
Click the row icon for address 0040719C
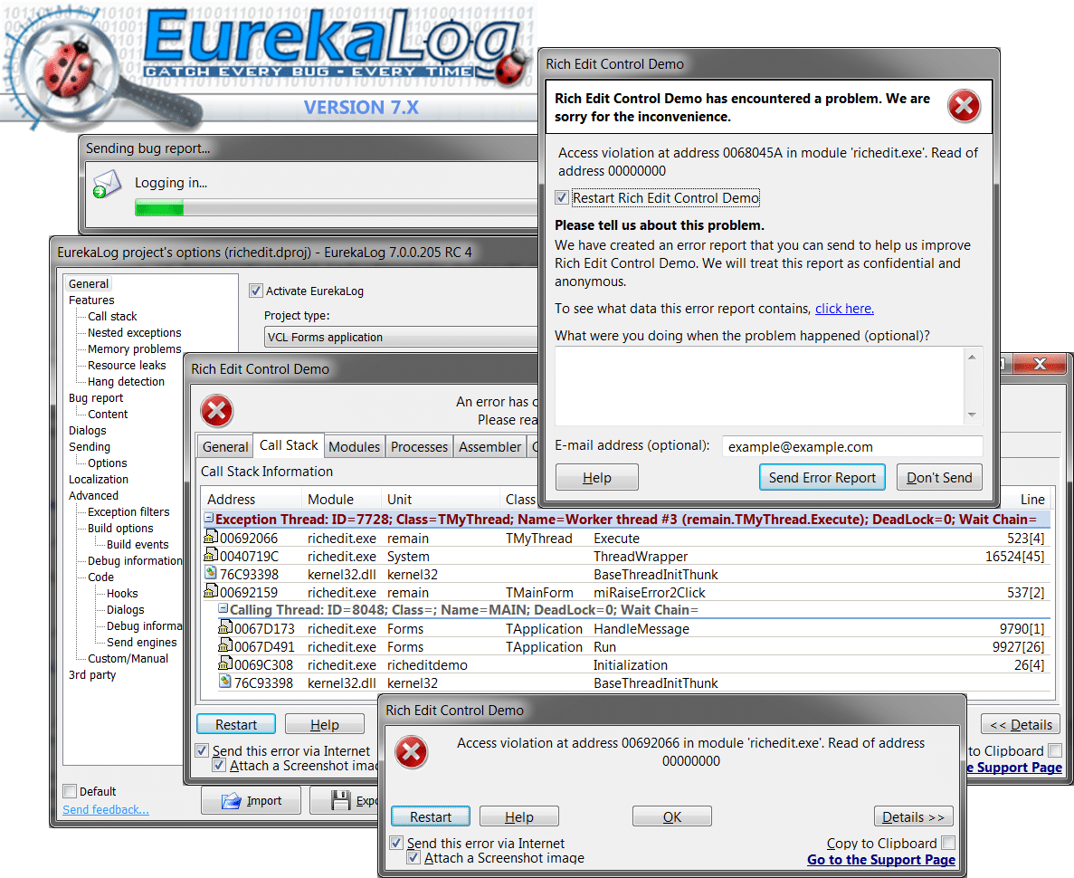211,555
